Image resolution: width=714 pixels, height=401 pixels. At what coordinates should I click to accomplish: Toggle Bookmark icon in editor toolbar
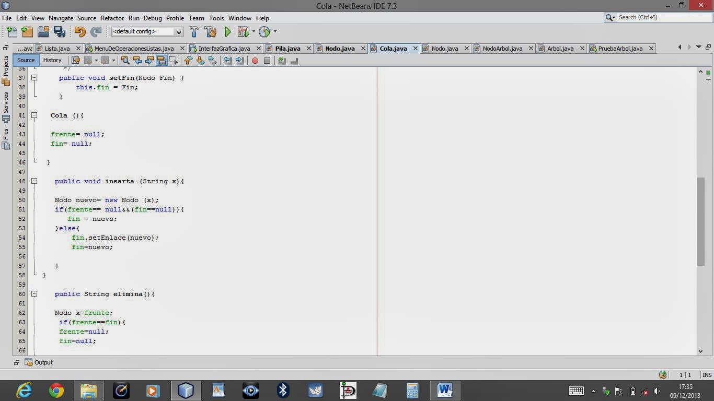pos(212,61)
